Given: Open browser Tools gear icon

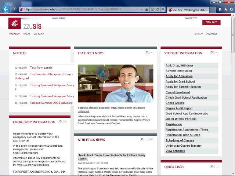Looking at the screenshot, I should 231,10.
